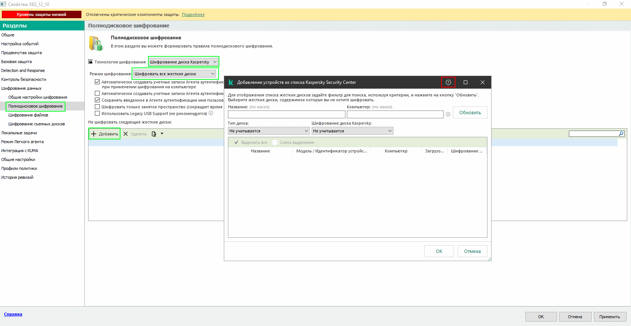This screenshot has height=326, width=631.
Task: Check Использовать Legacy USB Support option
Action: coord(97,113)
